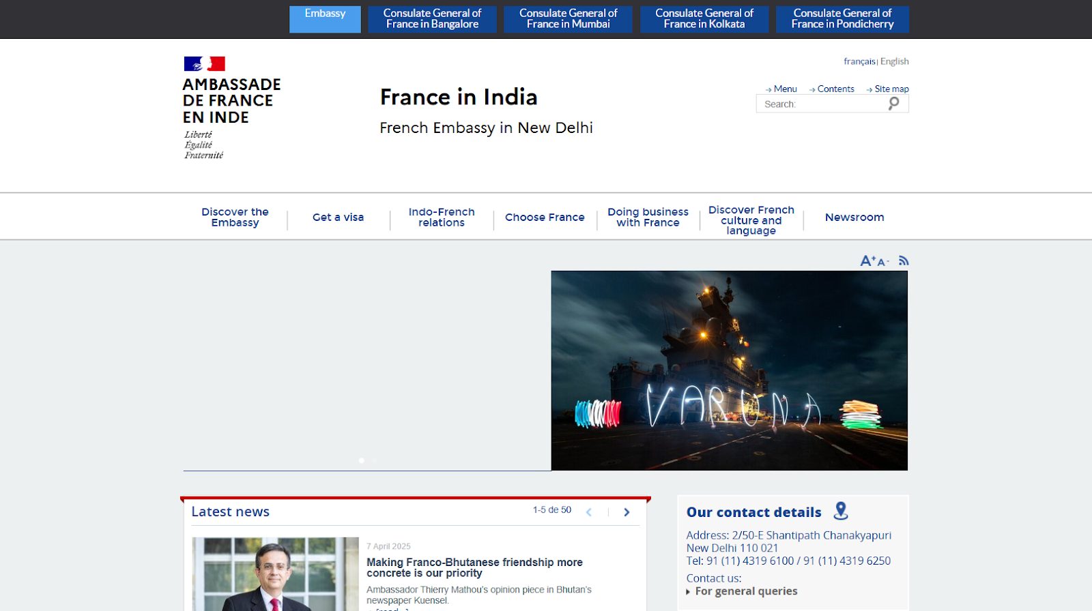Select the first slideshow dot
The height and width of the screenshot is (611, 1092).
(361, 460)
